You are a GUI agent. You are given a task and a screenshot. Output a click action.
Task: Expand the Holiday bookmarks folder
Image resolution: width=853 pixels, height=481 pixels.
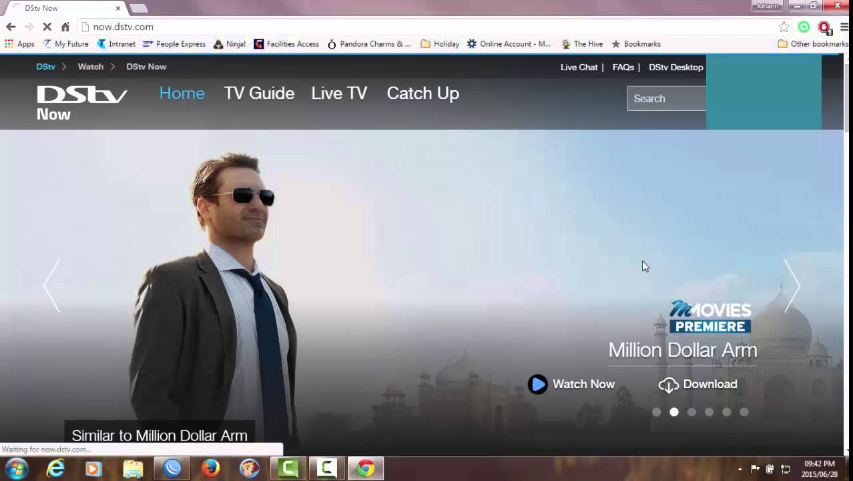(440, 44)
